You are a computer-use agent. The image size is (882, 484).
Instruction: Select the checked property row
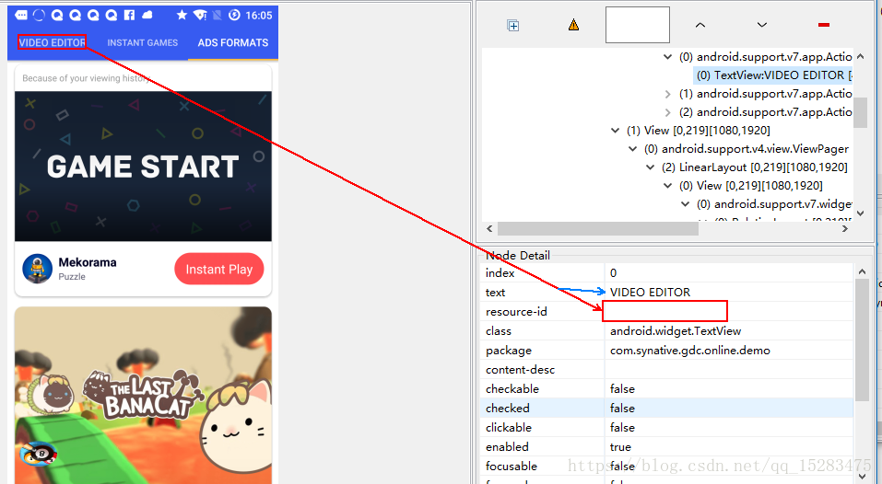click(x=666, y=409)
